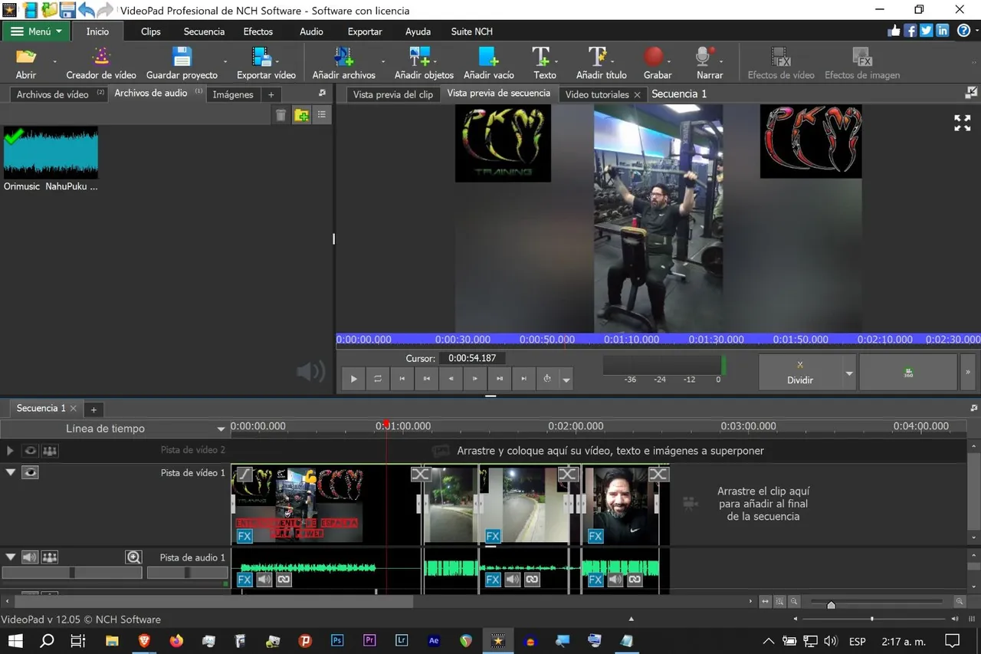
Task: Click the Añadir archivos toolbar icon
Action: [x=343, y=58]
